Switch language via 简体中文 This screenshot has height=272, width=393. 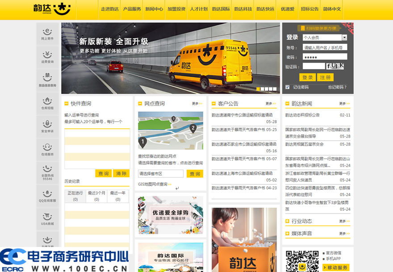coord(332,9)
